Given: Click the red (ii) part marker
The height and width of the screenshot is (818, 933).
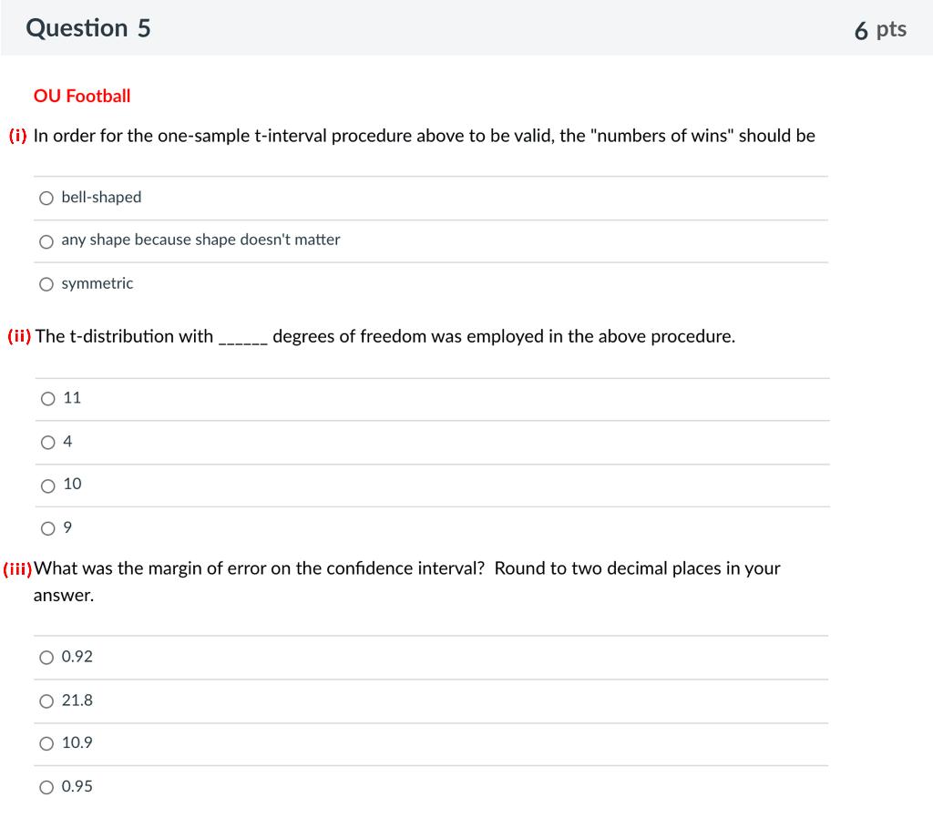Looking at the screenshot, I should [x=19, y=337].
